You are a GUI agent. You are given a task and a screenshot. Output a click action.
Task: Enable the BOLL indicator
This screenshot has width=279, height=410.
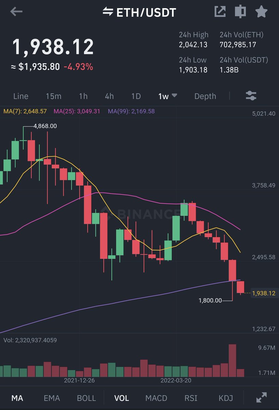(x=86, y=398)
